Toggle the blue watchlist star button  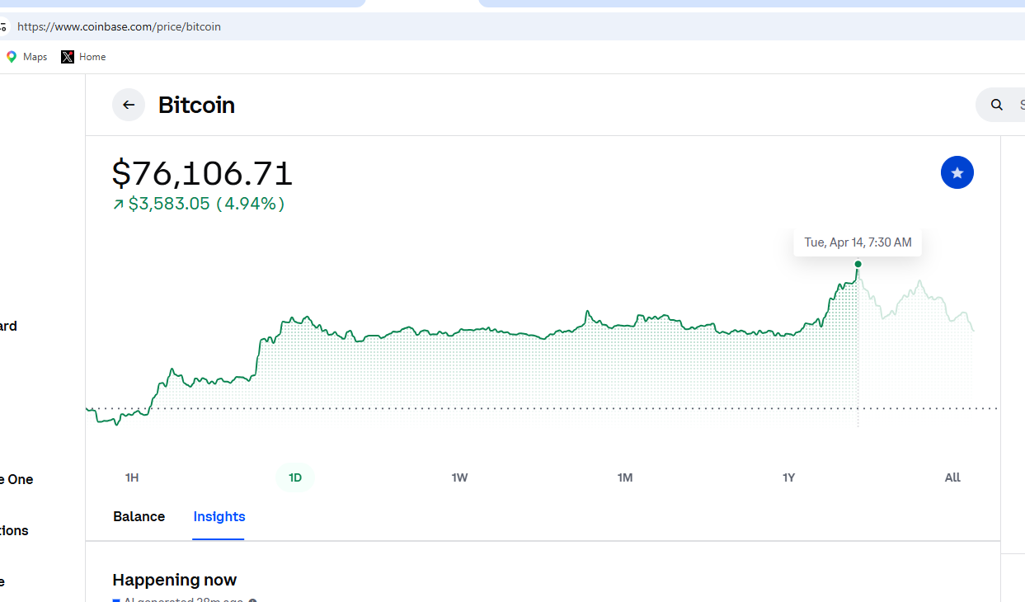click(x=957, y=172)
